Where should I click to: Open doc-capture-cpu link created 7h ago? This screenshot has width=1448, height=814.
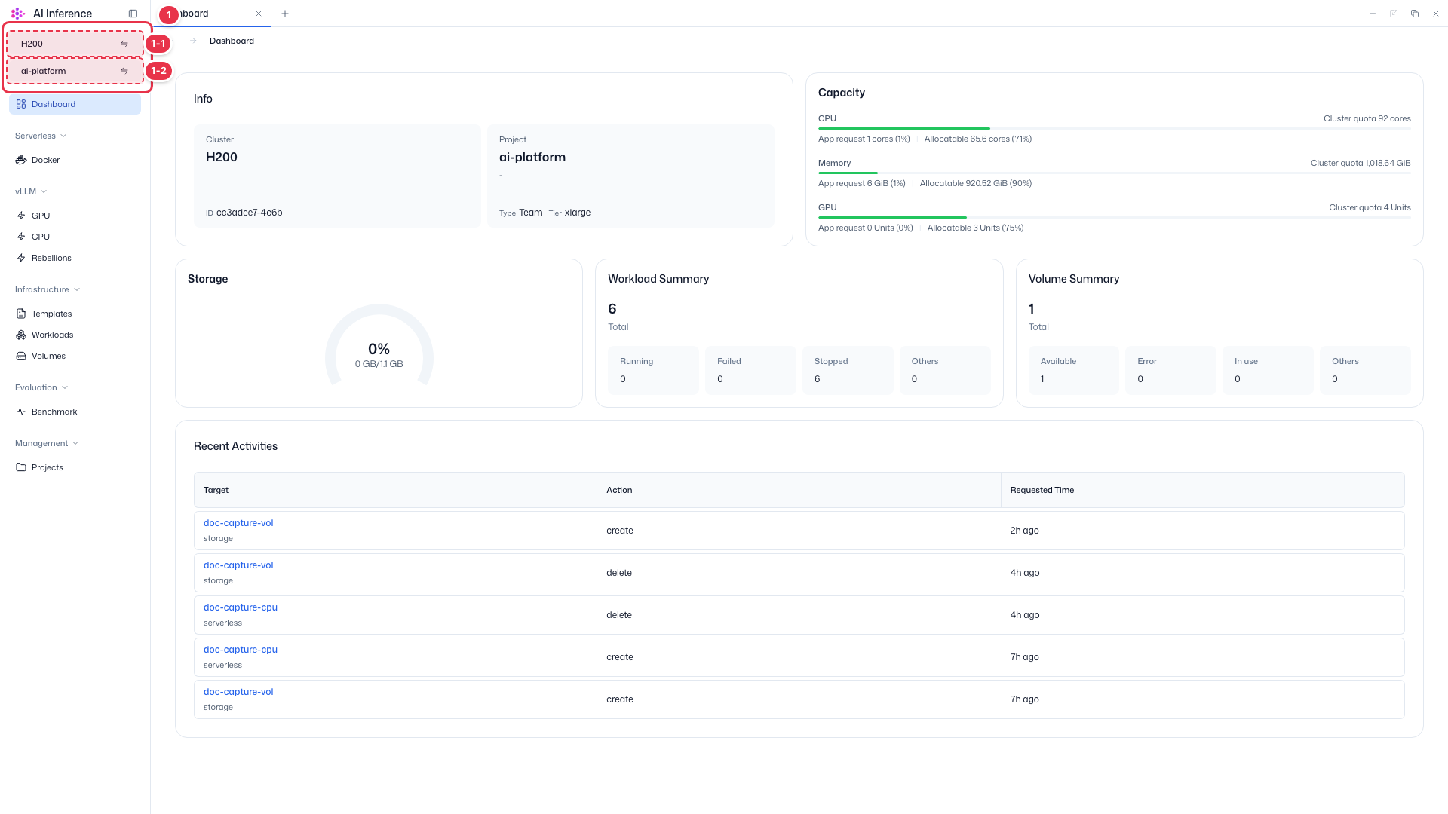point(241,649)
